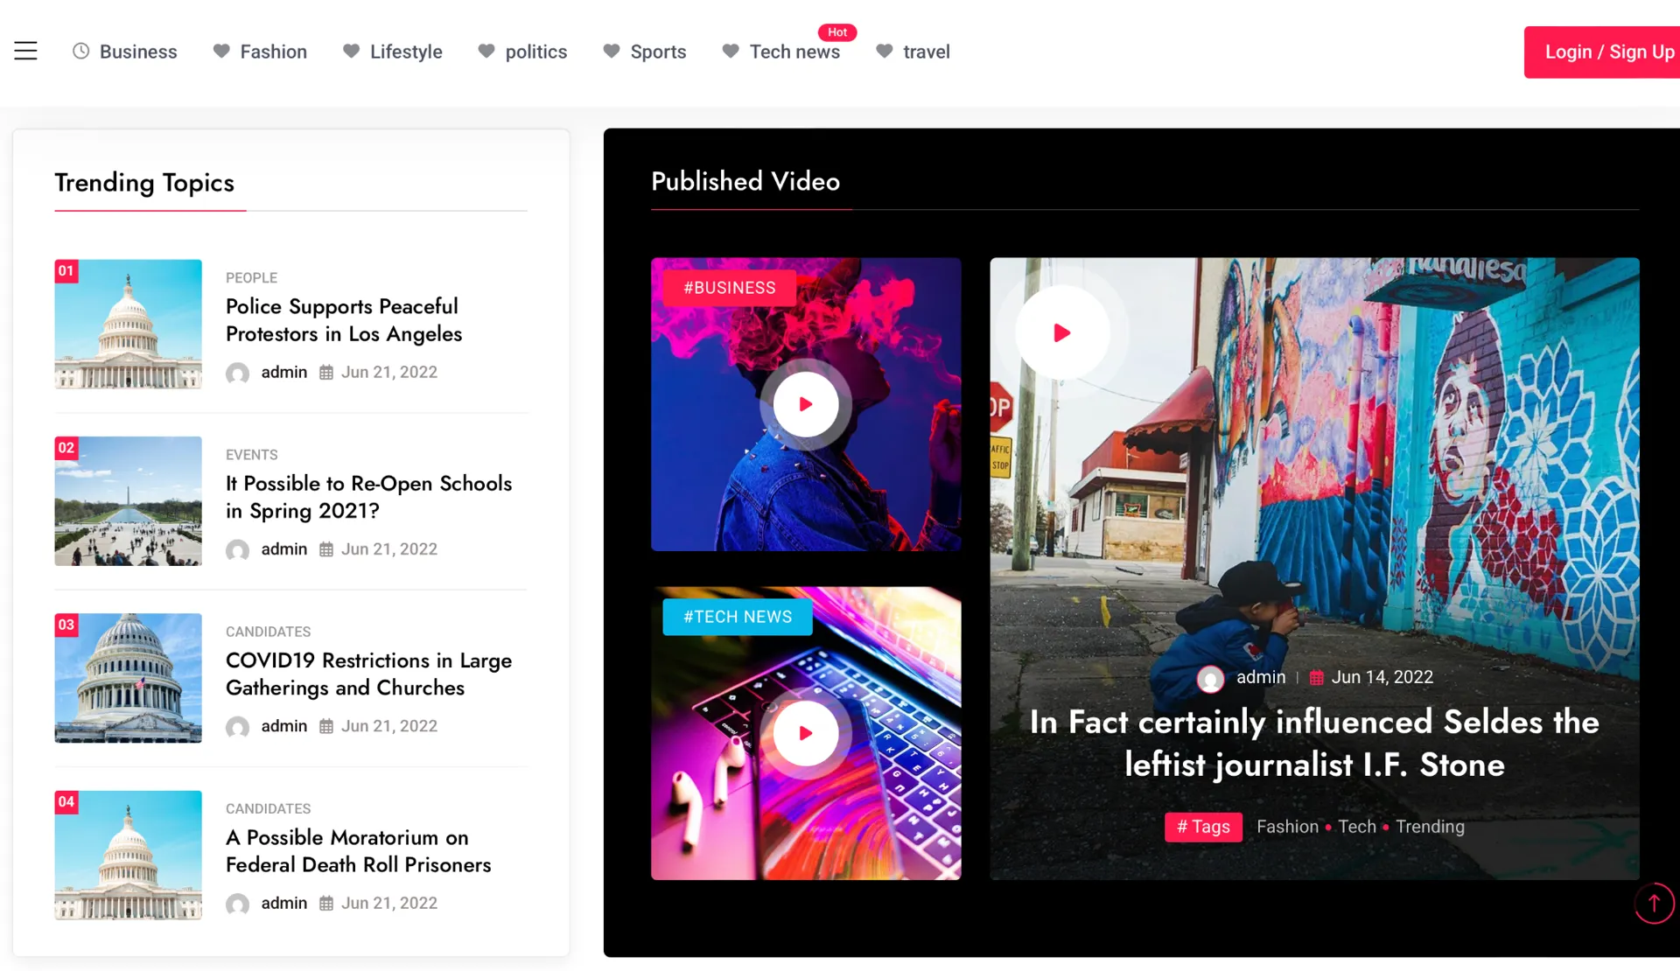This screenshot has width=1680, height=971.
Task: Play the #TECH NEWS laptop video
Action: pos(805,733)
